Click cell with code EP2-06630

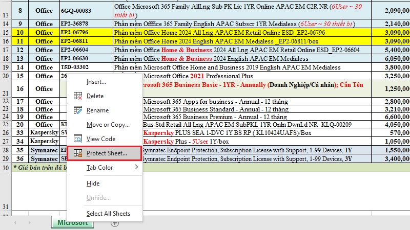pos(87,58)
